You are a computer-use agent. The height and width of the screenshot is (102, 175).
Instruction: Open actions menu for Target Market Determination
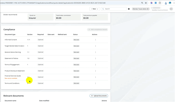95,46
